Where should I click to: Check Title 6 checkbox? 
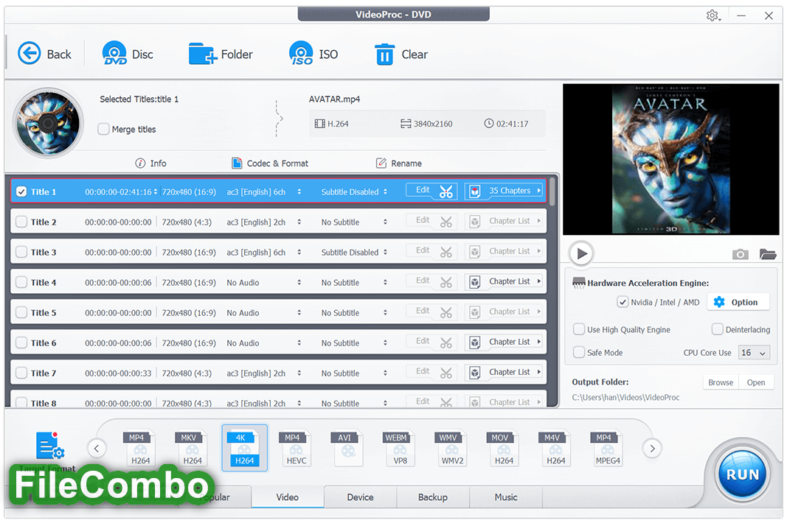21,343
